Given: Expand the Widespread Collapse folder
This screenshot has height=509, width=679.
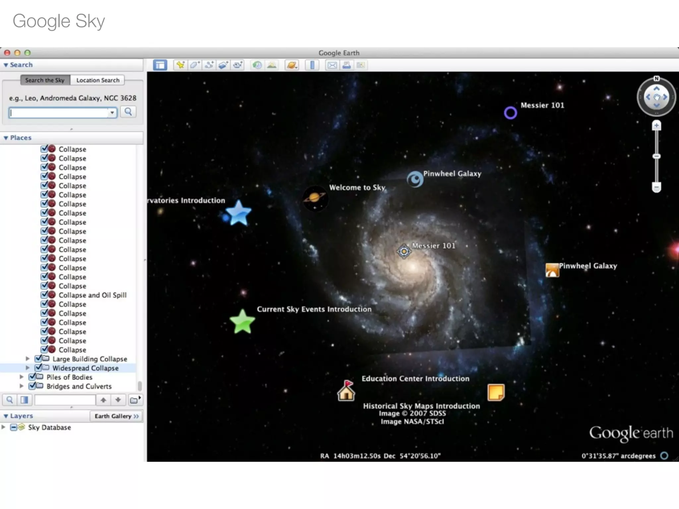Looking at the screenshot, I should [x=28, y=368].
